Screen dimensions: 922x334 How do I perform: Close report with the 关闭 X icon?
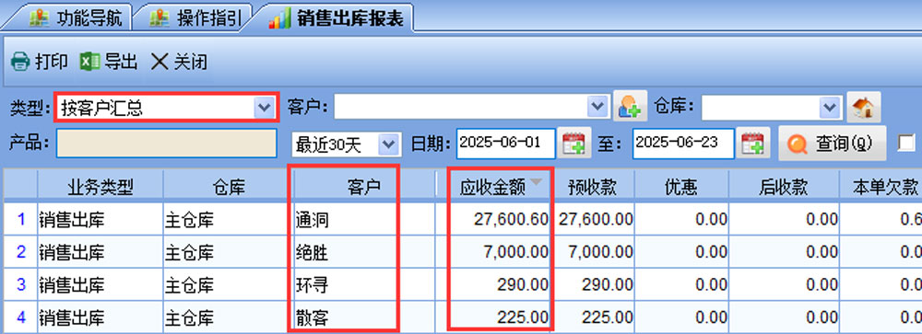click(160, 61)
